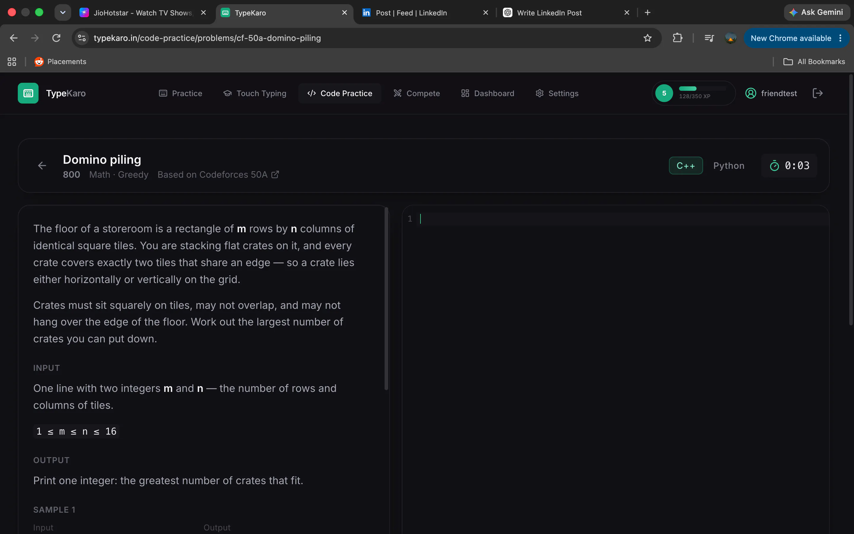Click New Chrome available update button
The width and height of the screenshot is (854, 534).
point(791,38)
